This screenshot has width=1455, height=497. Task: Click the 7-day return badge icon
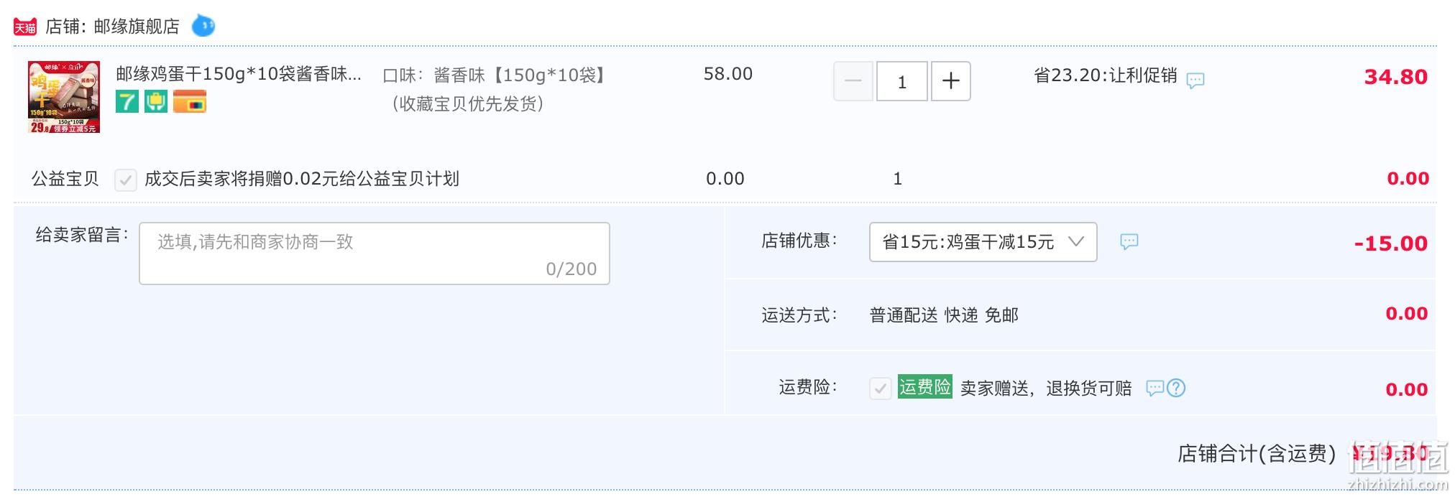(127, 101)
